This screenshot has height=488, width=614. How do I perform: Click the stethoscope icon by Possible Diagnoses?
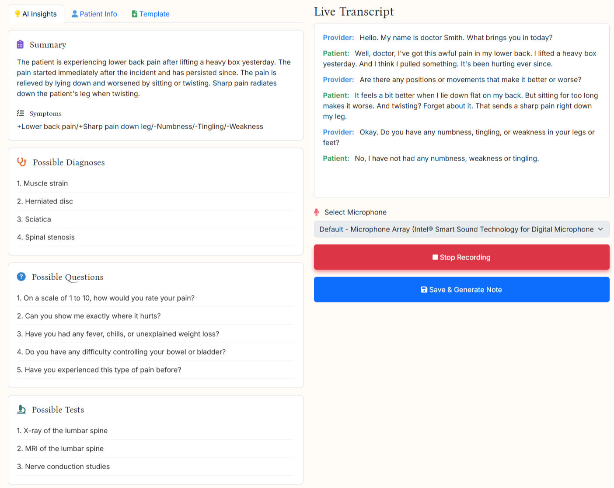22,162
